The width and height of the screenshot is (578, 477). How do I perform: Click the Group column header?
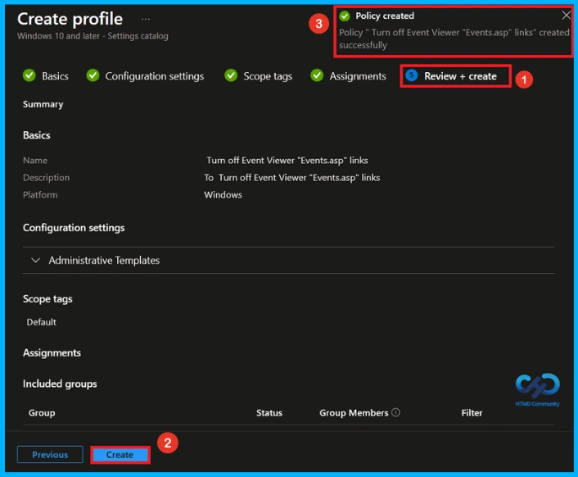tap(42, 413)
